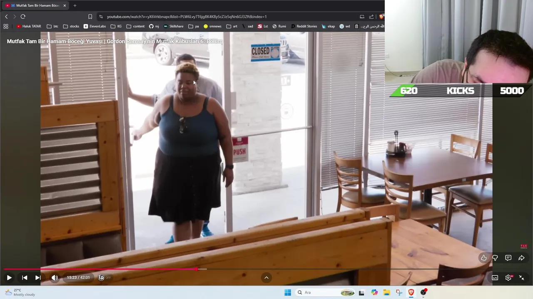
Task: Open smnews bookmark
Action: (212, 26)
